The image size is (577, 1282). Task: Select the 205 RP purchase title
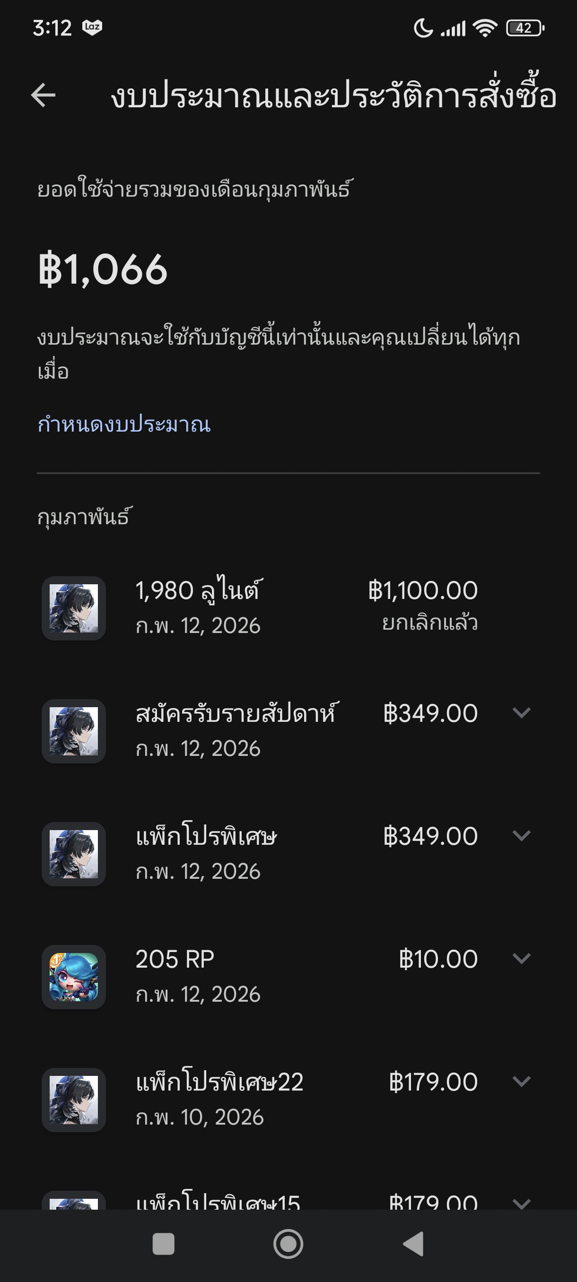175,959
